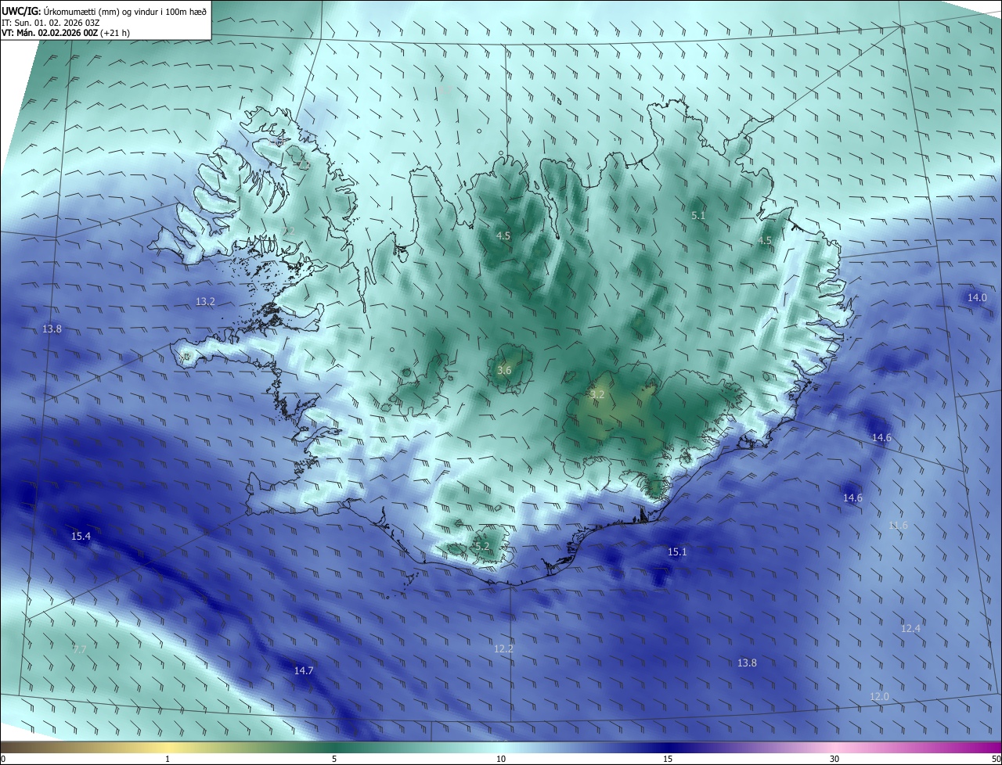The width and height of the screenshot is (1002, 765).
Task: Click the 3.2 value label on the large glacier
Action: pos(597,394)
